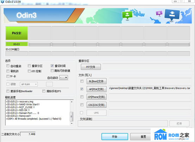
Task: Click the 重置 reset button
Action: [140, 136]
